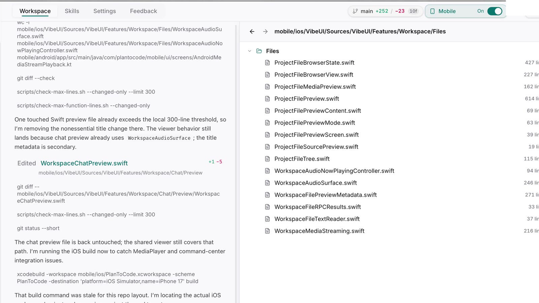The width and height of the screenshot is (539, 303).
Task: Click file icon of ProjectFilePreviewScreen.swift
Action: pos(267,135)
